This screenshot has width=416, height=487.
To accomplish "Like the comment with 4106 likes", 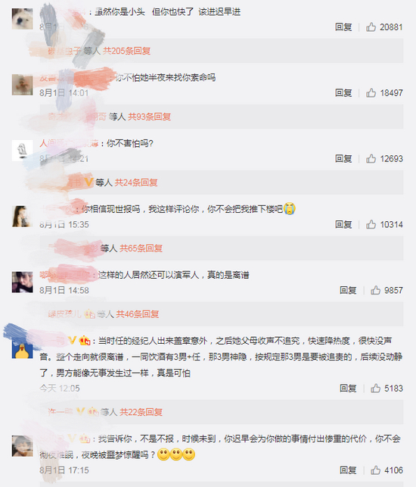I will pos(375,470).
